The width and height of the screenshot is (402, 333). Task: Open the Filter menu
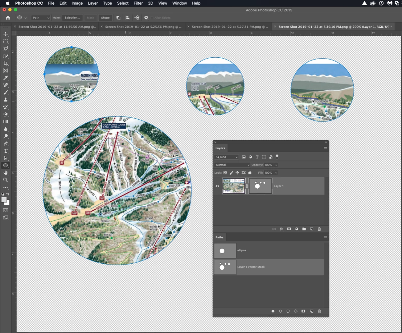pos(138,3)
